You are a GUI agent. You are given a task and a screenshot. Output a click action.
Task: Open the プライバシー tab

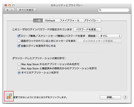coord(91,21)
